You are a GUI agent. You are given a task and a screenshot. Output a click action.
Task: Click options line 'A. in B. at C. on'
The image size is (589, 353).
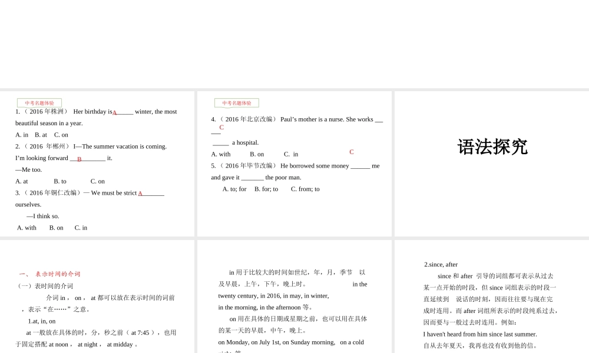pyautogui.click(x=42, y=135)
